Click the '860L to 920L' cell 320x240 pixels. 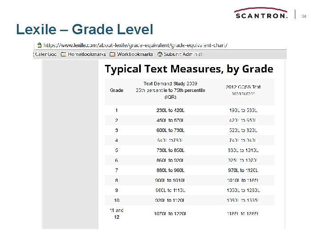click(x=170, y=160)
